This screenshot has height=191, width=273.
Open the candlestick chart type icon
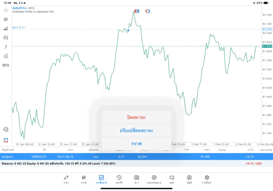point(6,19)
